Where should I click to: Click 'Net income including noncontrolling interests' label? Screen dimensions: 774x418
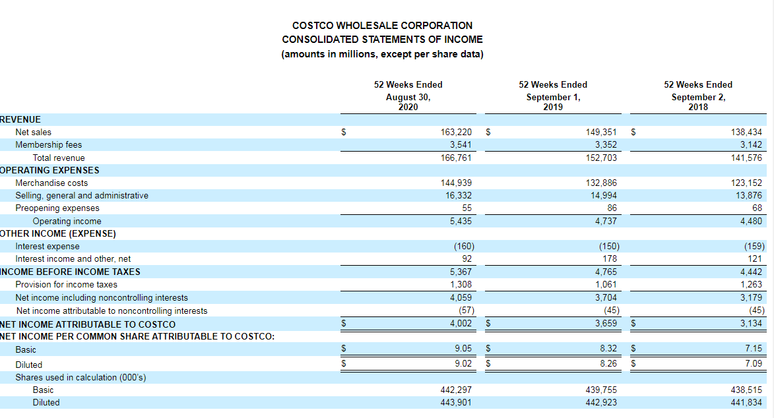tap(101, 297)
